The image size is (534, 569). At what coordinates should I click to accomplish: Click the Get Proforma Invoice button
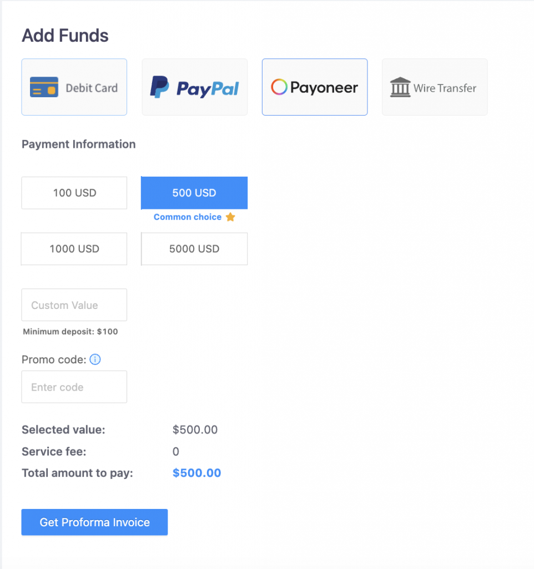(94, 522)
